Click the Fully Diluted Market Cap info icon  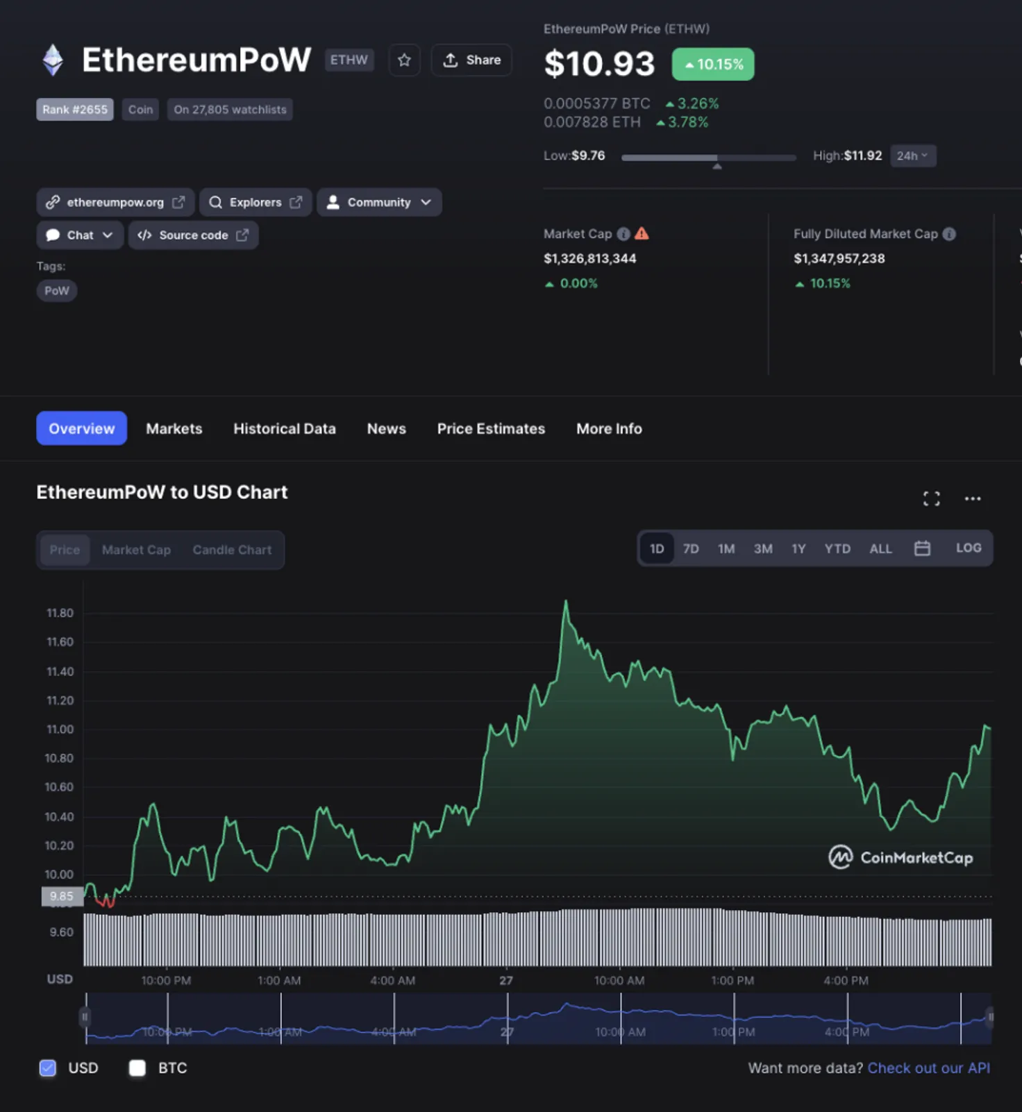[949, 234]
